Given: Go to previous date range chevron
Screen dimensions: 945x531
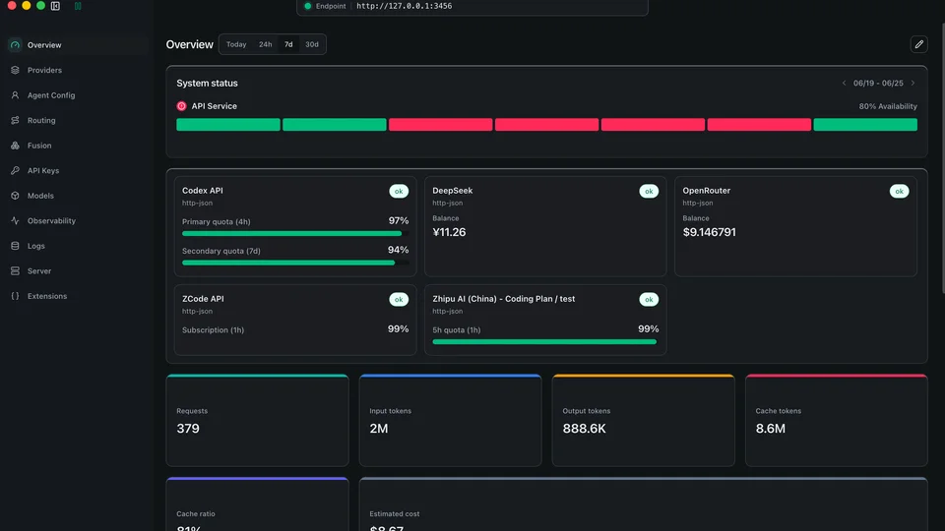Looking at the screenshot, I should point(844,83).
